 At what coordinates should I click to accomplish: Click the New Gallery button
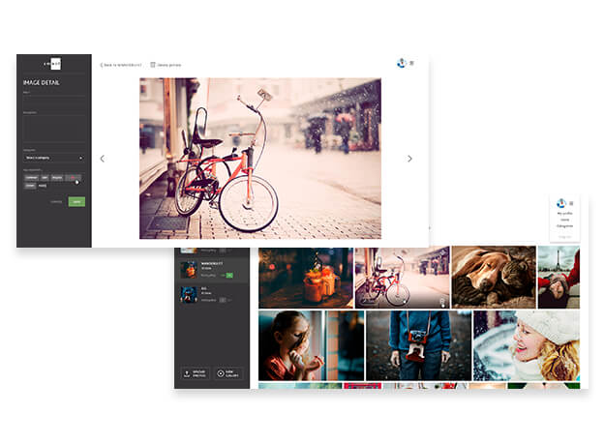228,372
